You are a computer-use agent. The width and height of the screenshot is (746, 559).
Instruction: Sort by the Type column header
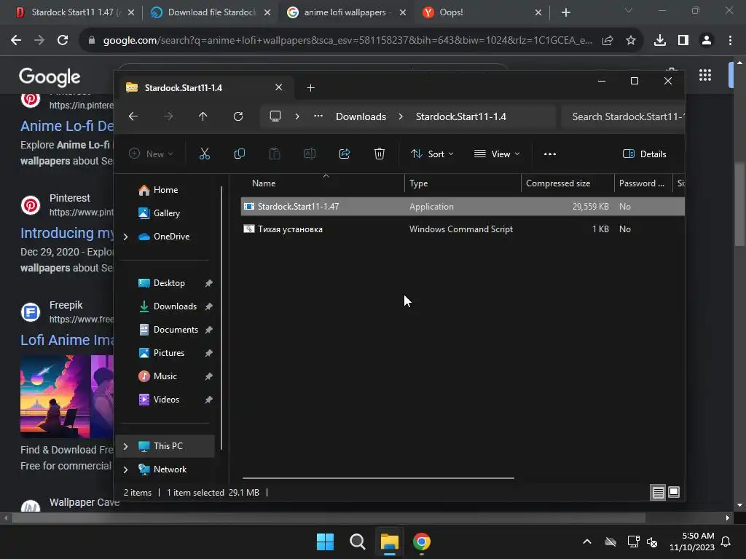pyautogui.click(x=463, y=183)
